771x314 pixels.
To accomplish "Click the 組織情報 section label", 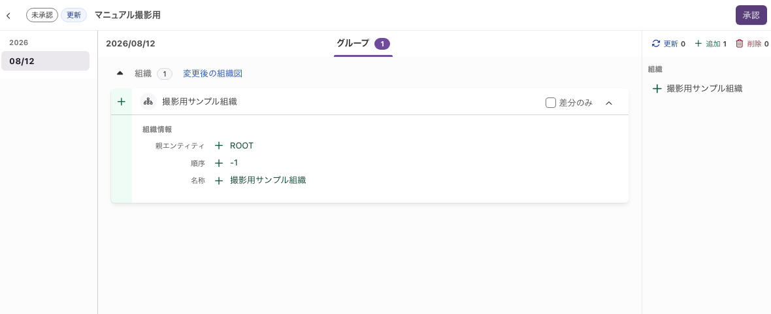I will coord(157,130).
